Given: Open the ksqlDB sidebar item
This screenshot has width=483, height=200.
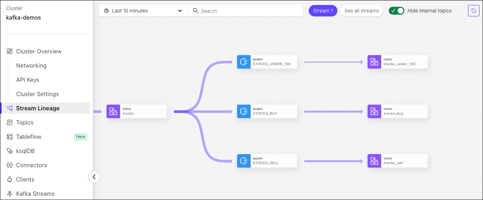Looking at the screenshot, I should coord(25,151).
